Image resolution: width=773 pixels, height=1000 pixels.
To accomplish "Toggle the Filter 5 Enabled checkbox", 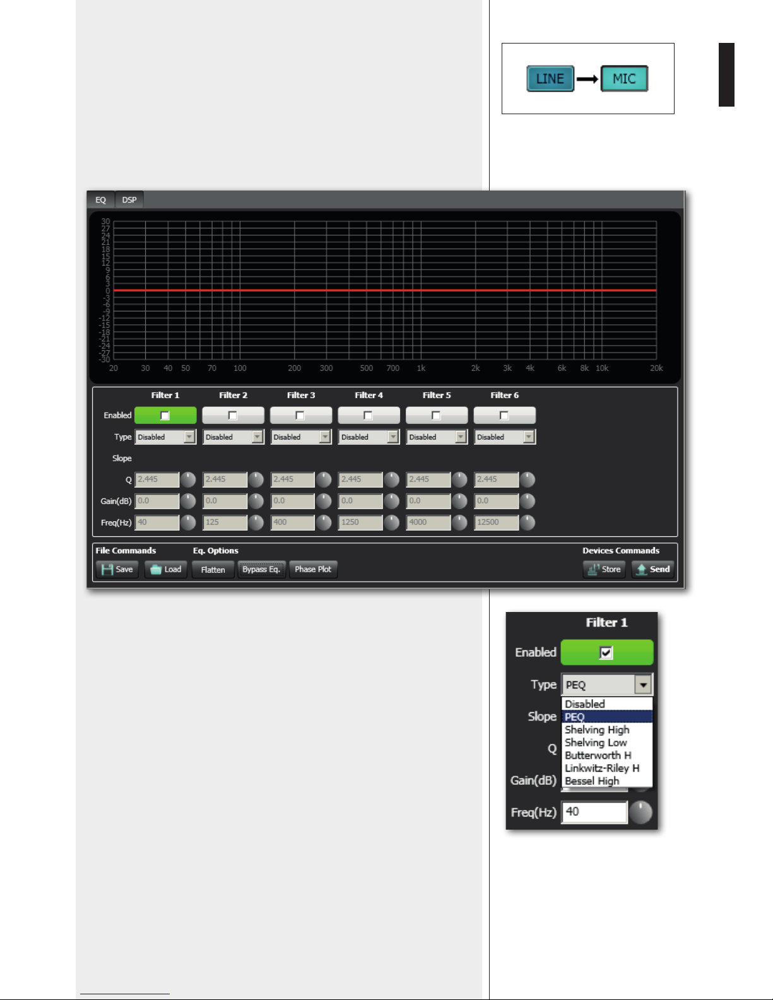I will tap(436, 415).
